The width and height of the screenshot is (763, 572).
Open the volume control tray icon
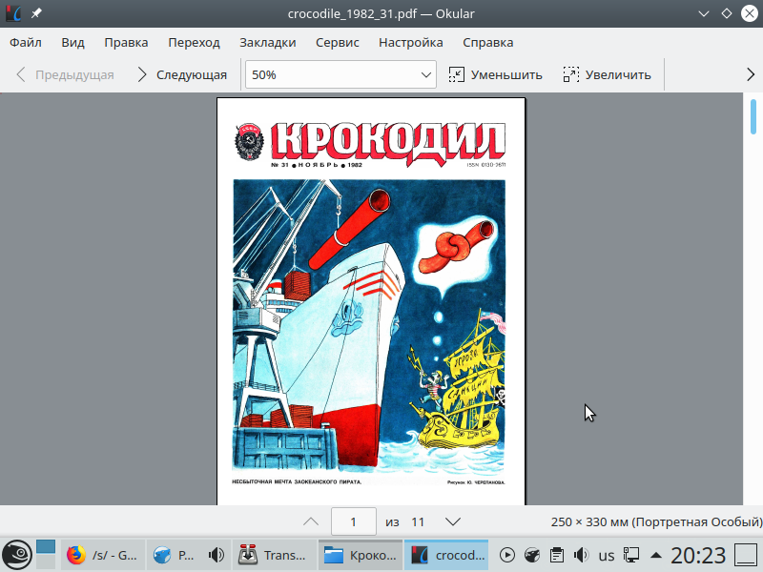coord(581,555)
